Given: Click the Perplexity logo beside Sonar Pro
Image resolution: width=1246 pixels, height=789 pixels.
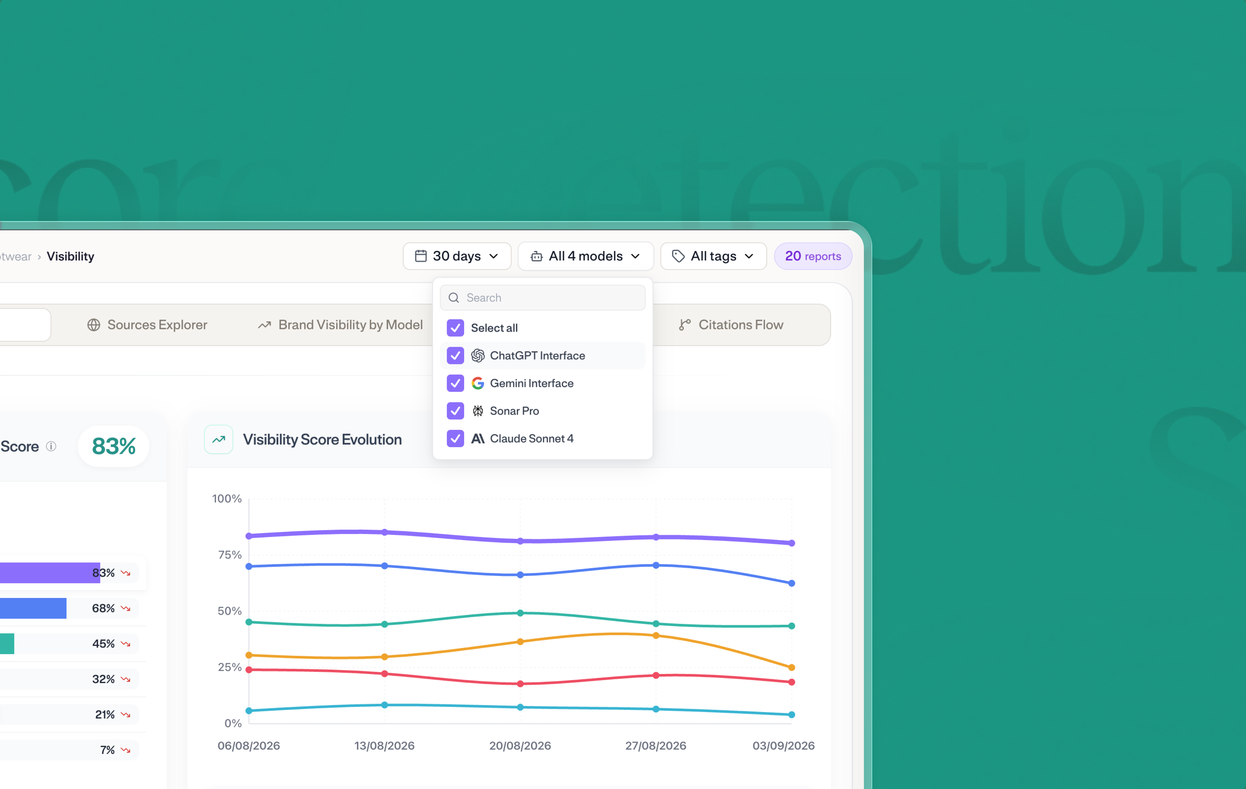Looking at the screenshot, I should (x=478, y=411).
